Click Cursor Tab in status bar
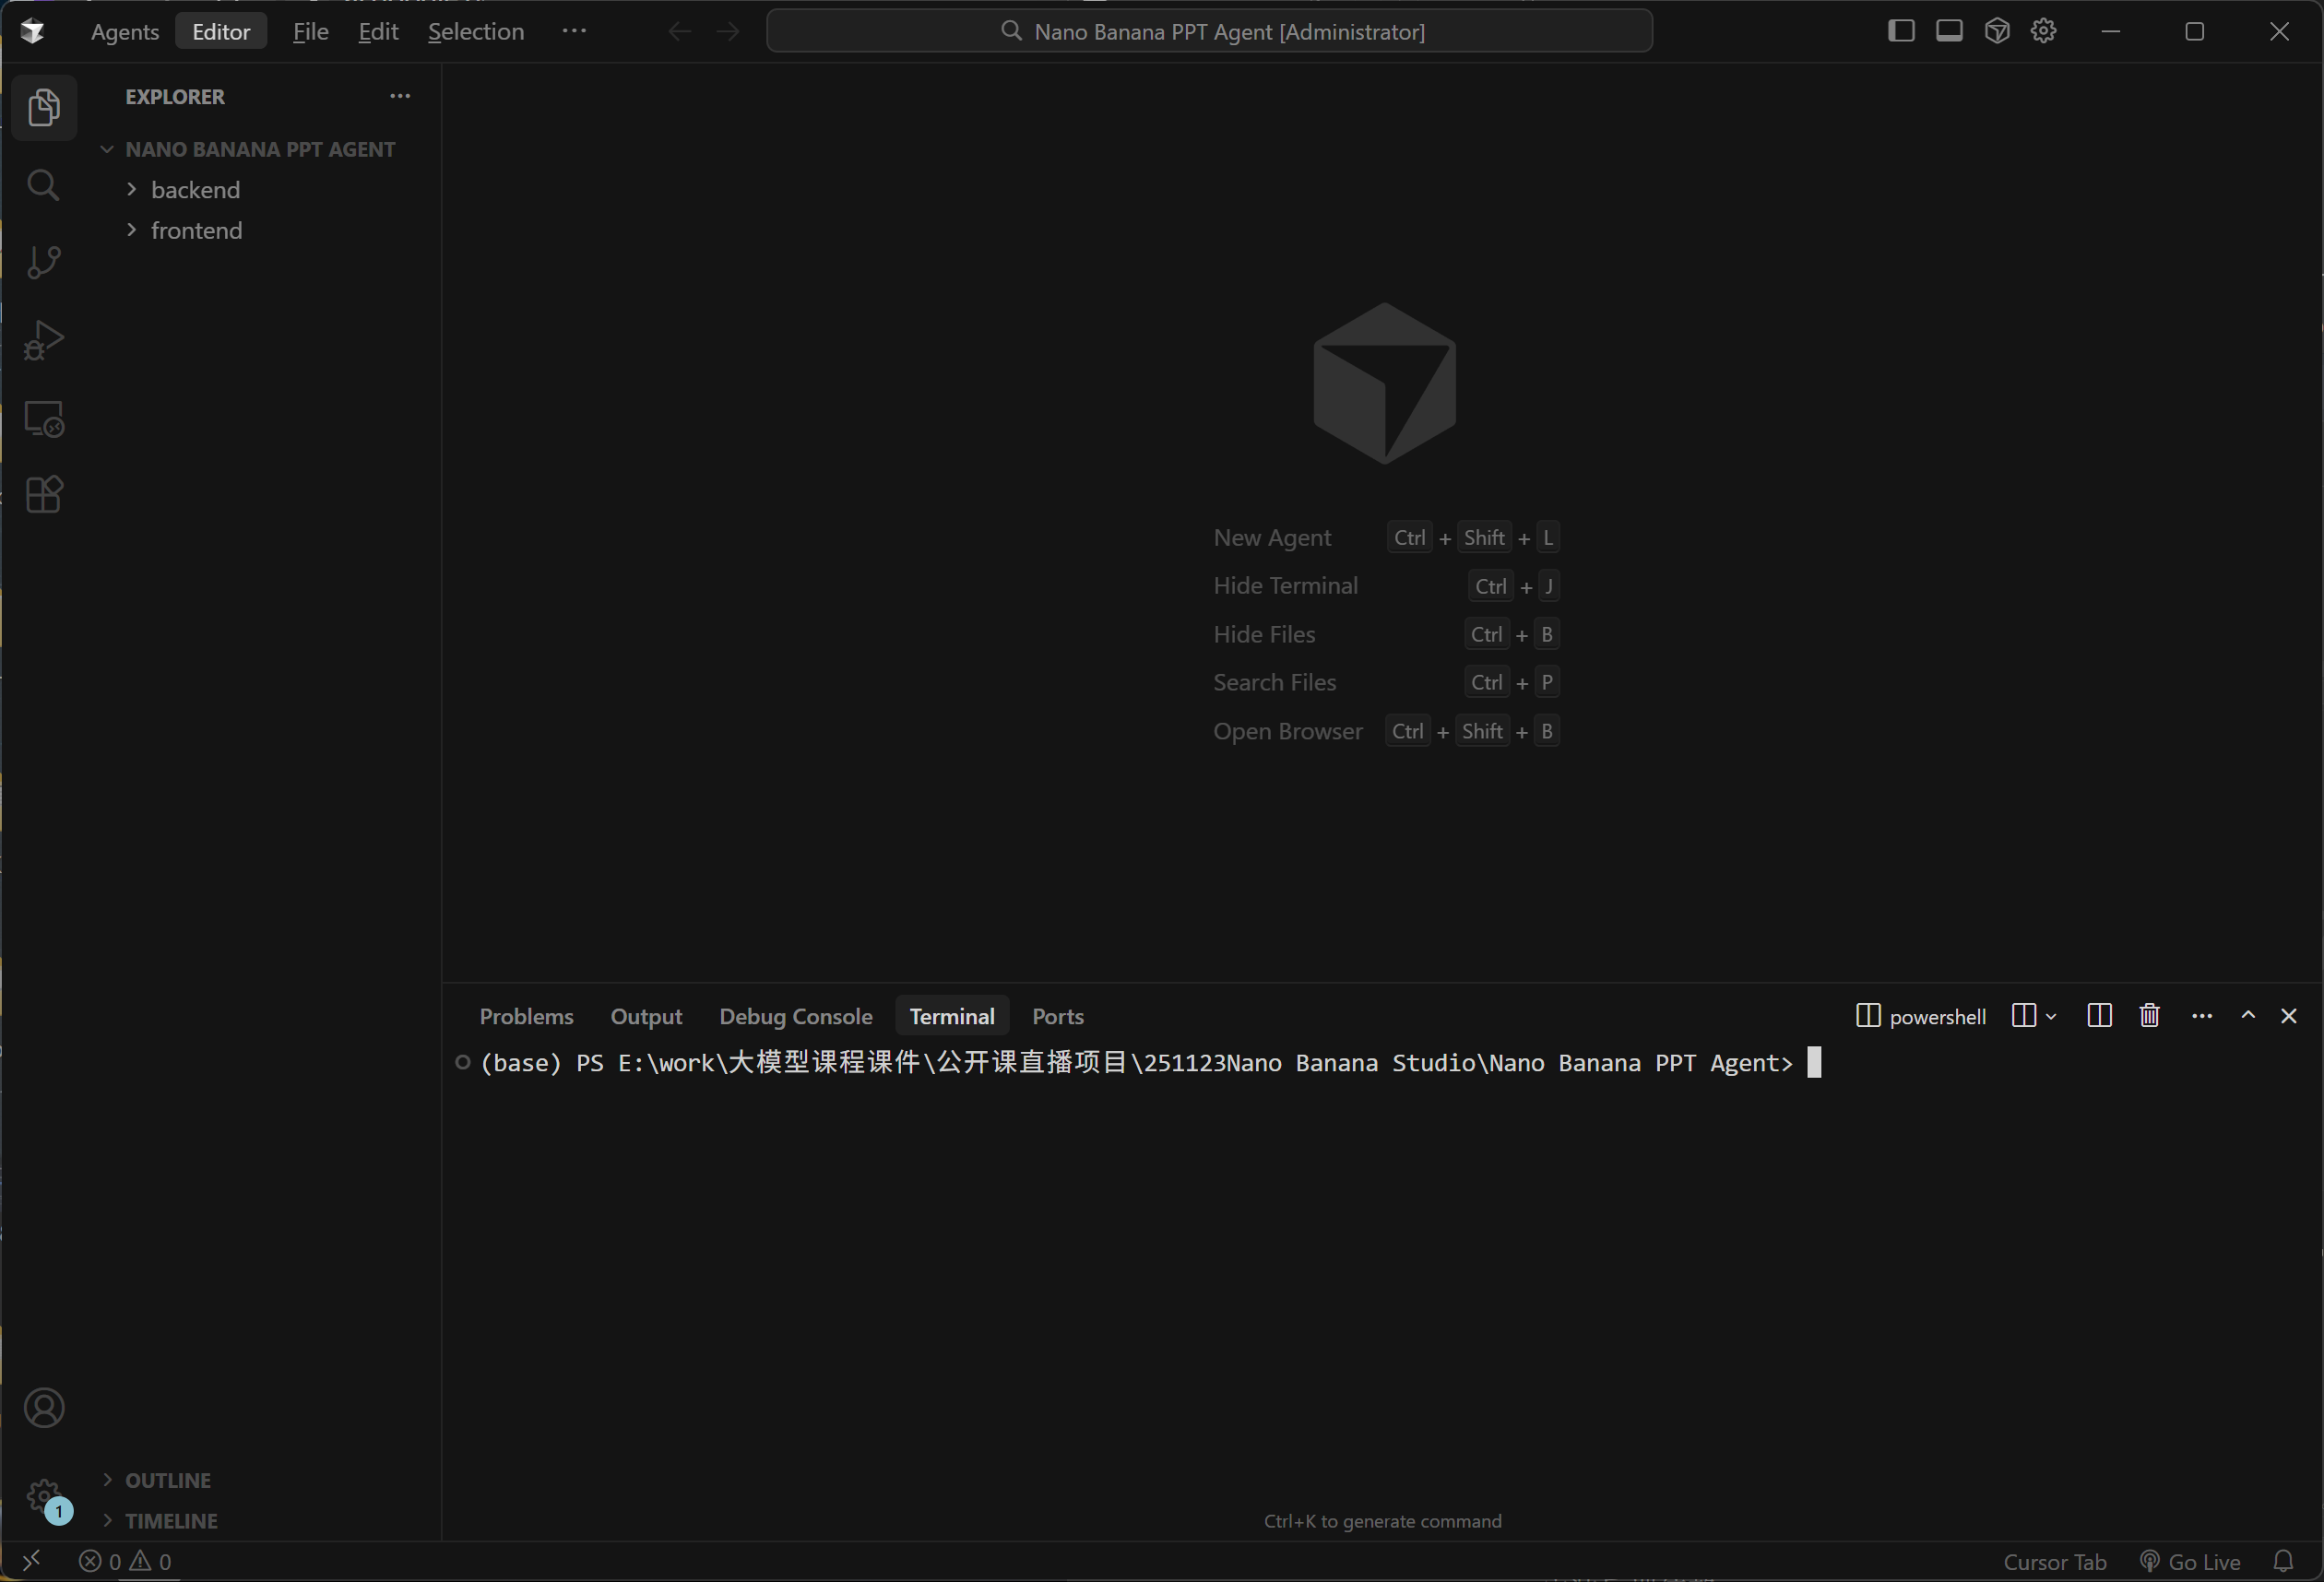This screenshot has width=2324, height=1582. click(x=2055, y=1562)
